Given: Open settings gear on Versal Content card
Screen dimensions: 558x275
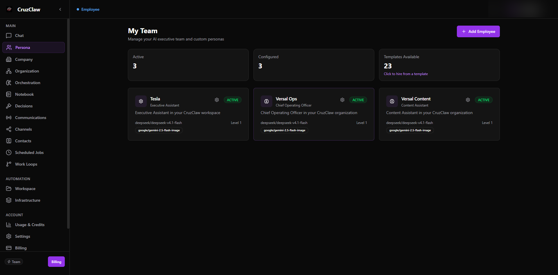Looking at the screenshot, I should (x=468, y=100).
